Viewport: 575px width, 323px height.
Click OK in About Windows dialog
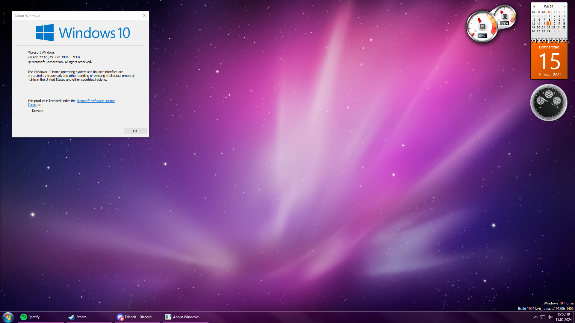(135, 131)
